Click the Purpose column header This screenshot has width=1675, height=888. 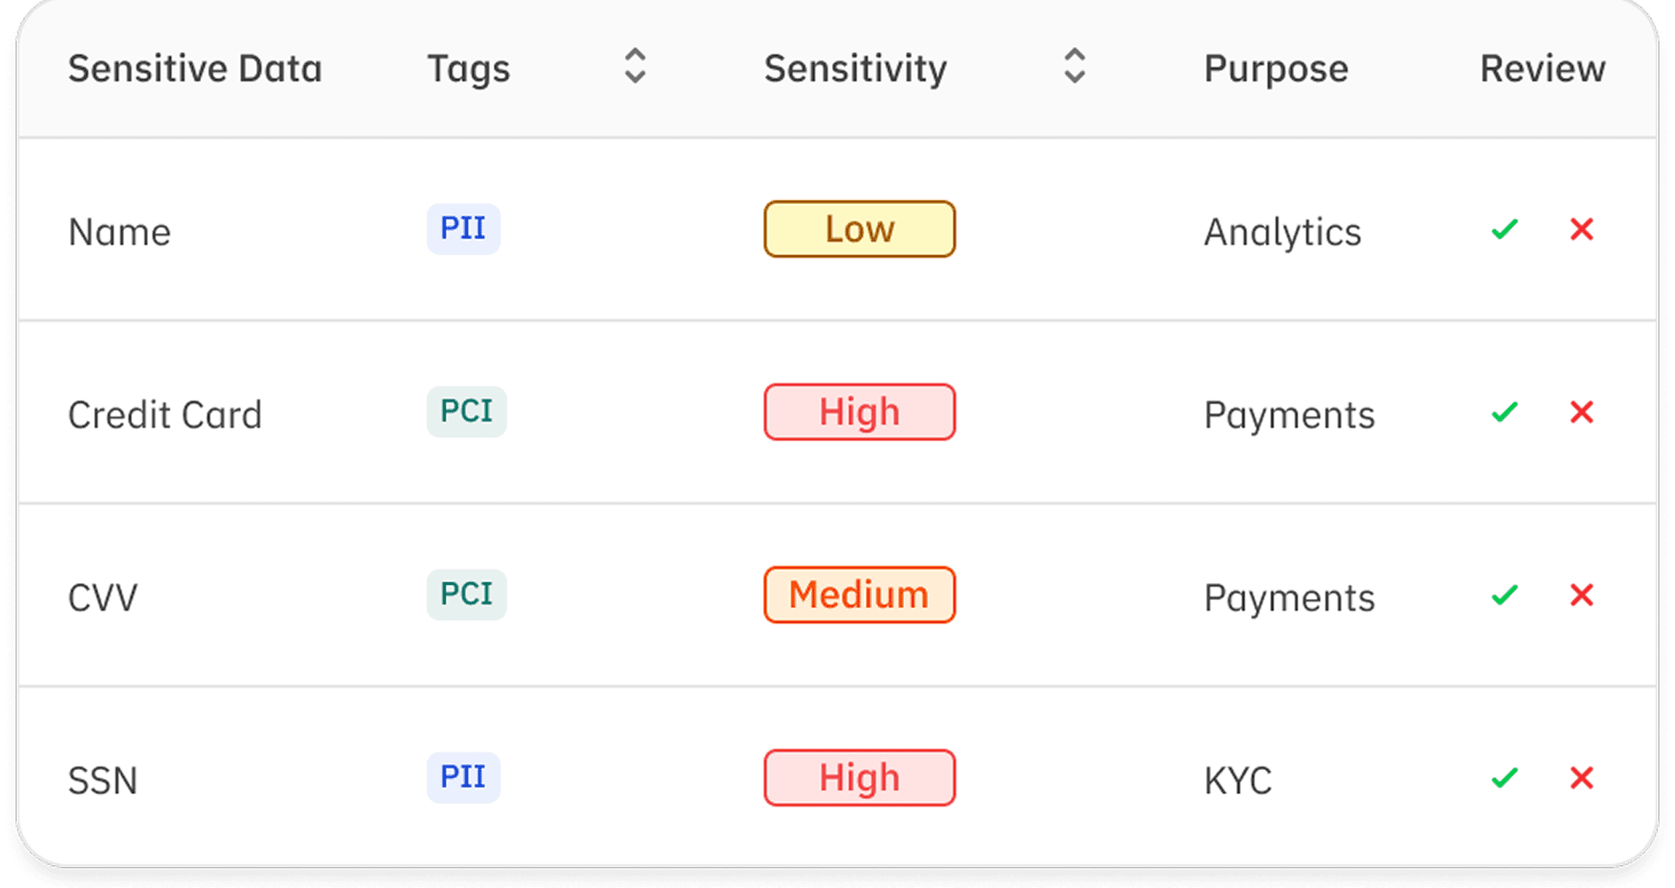(x=1275, y=68)
